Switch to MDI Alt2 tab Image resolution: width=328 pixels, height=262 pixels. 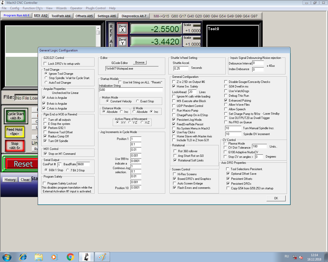[x=41, y=16]
